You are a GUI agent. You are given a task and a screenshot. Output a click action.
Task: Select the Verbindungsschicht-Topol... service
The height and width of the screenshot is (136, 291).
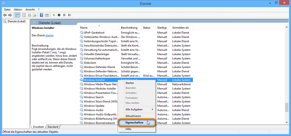136,41
